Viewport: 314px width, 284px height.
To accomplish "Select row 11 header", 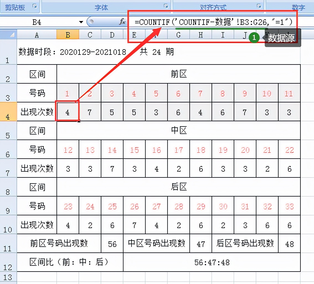I will point(8,243).
